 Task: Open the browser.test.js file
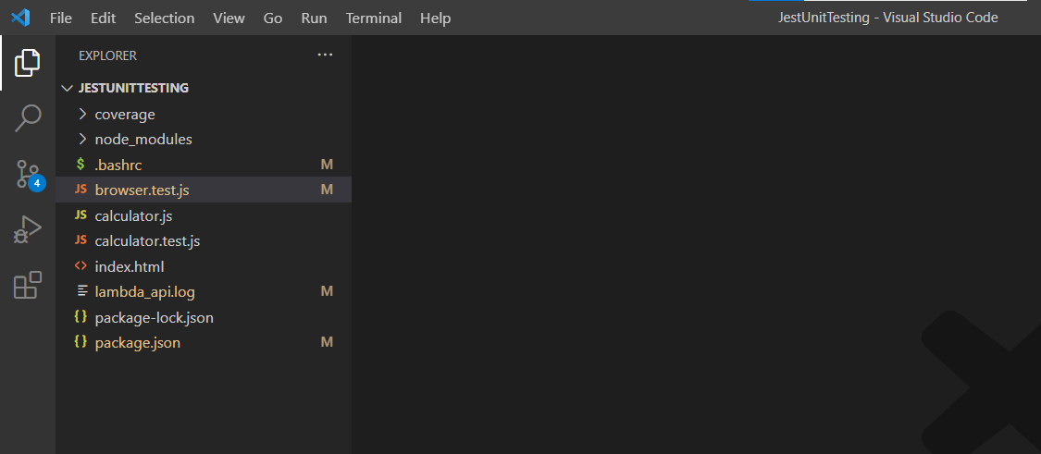coord(142,190)
